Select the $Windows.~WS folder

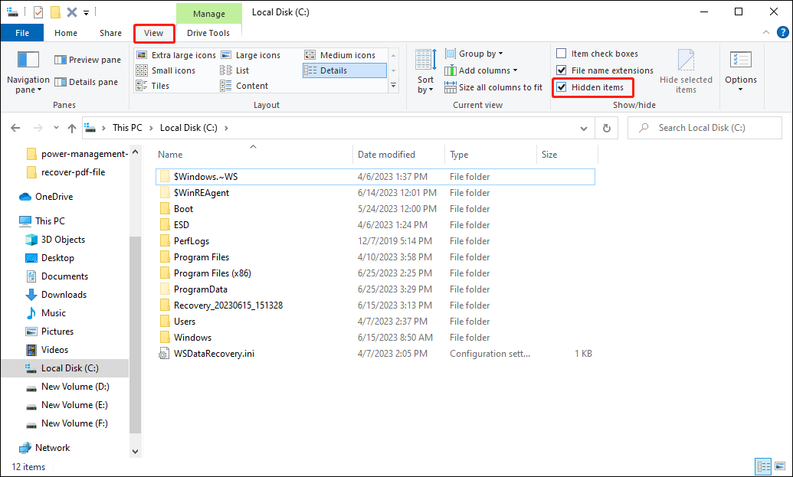(375, 177)
